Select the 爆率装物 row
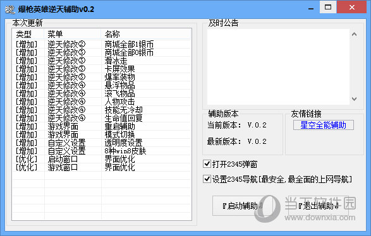 (102, 77)
